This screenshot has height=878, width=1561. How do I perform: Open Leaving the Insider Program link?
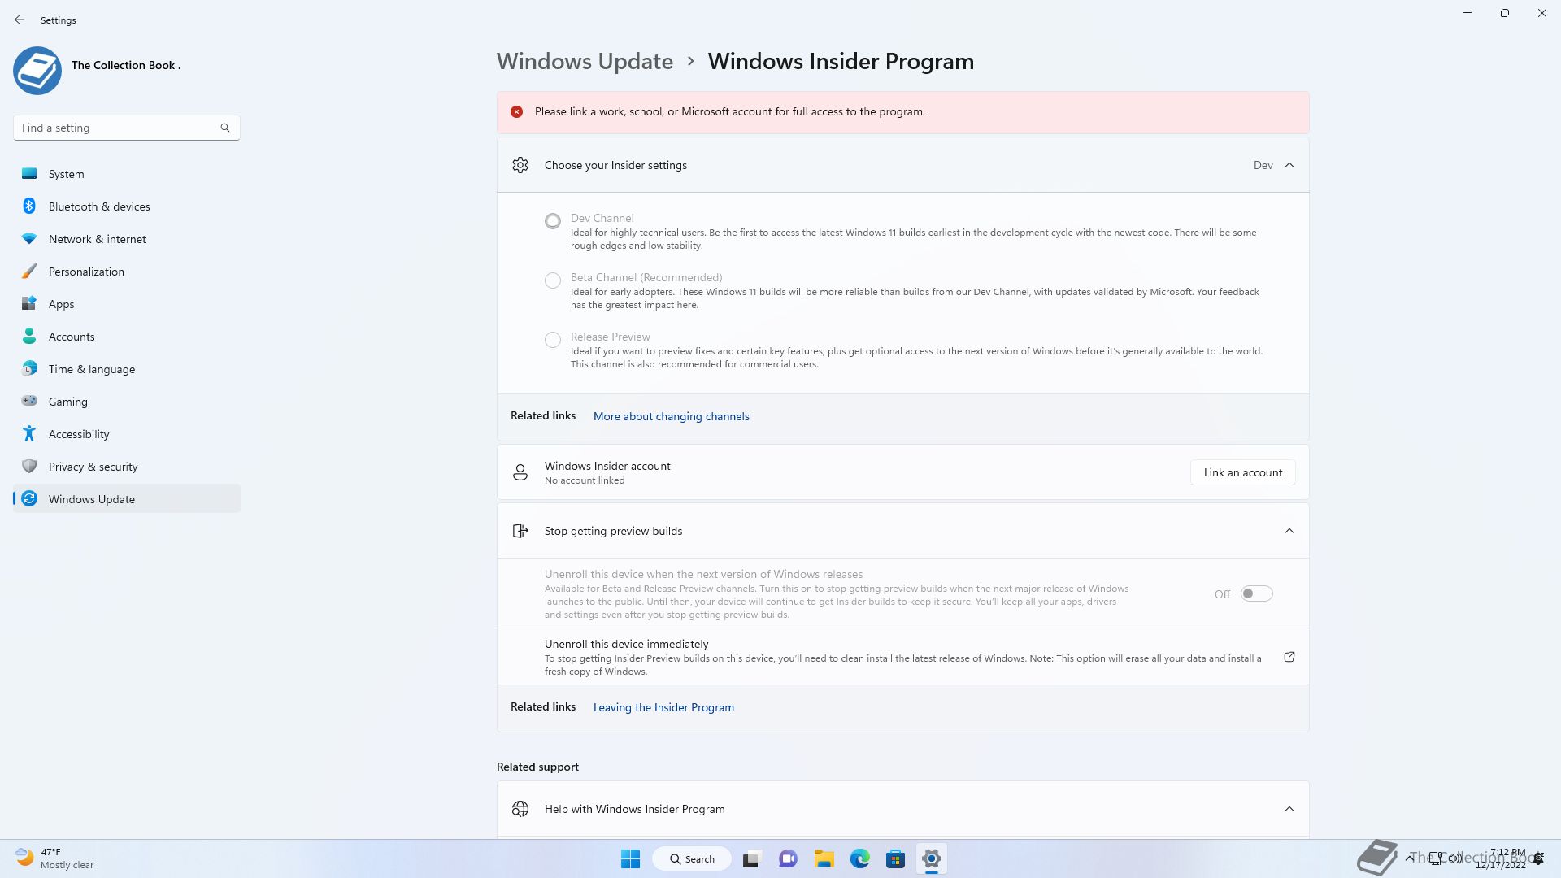pos(663,707)
